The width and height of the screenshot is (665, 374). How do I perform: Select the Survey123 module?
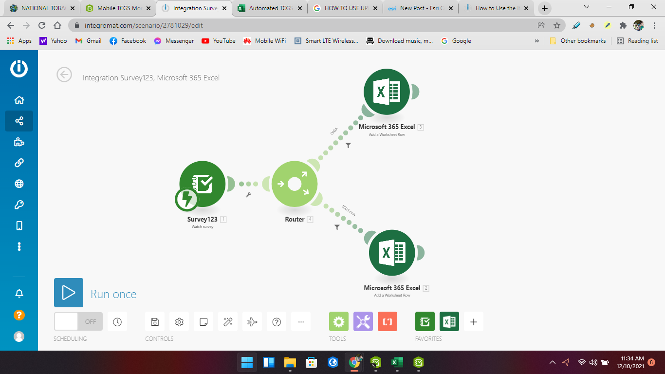click(202, 184)
